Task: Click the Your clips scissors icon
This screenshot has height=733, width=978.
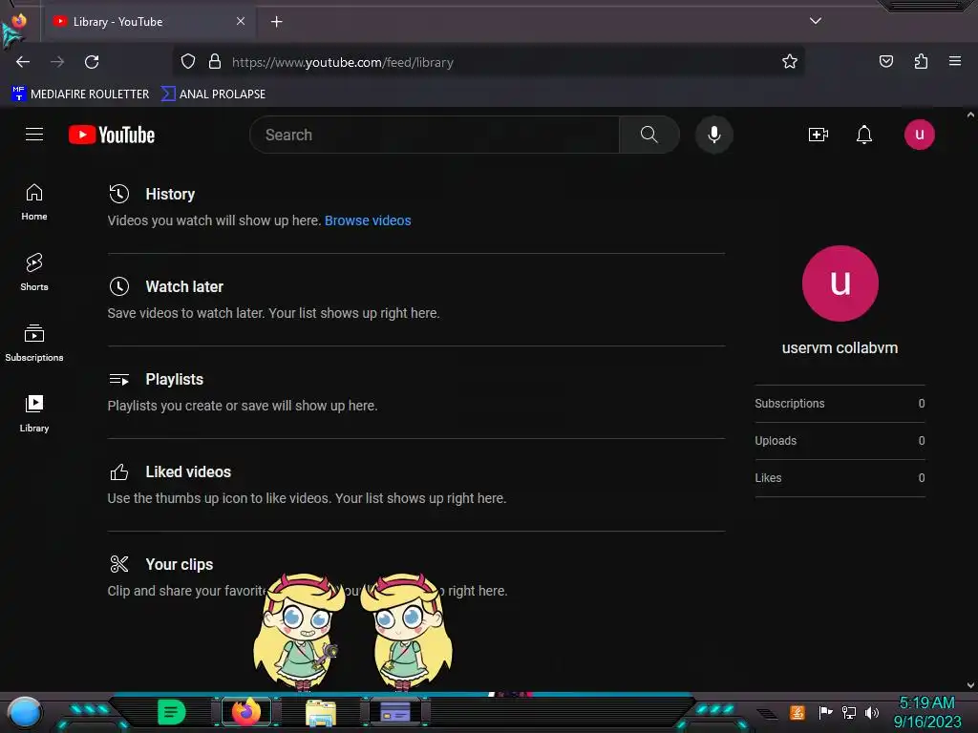Action: pyautogui.click(x=119, y=564)
